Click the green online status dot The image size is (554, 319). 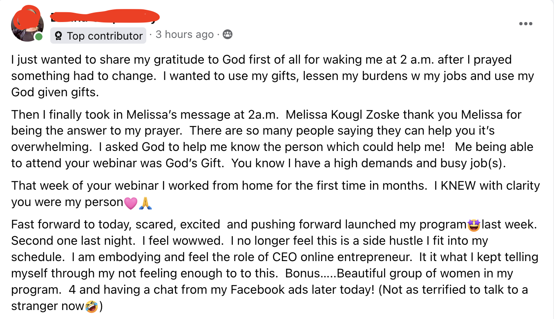point(39,37)
